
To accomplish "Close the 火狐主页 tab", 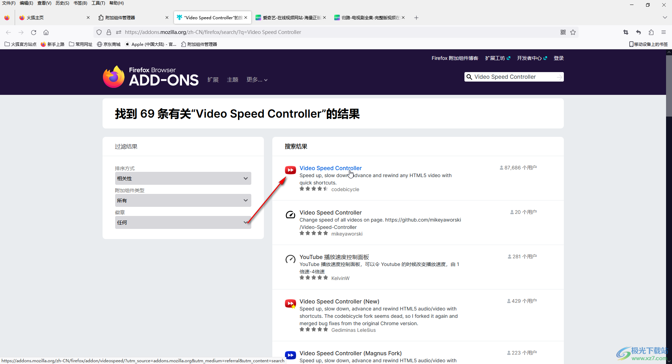I will coord(88,17).
